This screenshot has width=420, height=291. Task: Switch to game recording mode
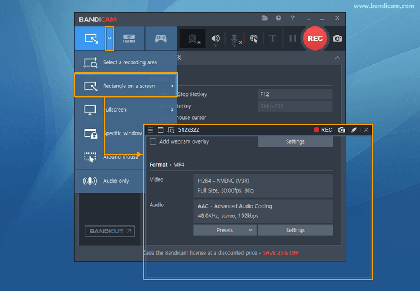pyautogui.click(x=161, y=39)
